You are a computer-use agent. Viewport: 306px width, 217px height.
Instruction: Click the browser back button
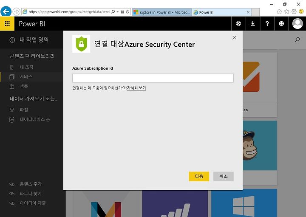(x=6, y=12)
